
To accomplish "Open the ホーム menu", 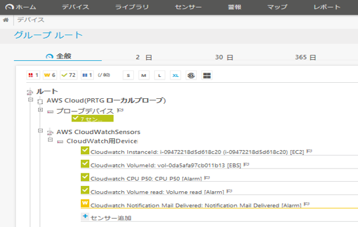I will pos(21,7).
